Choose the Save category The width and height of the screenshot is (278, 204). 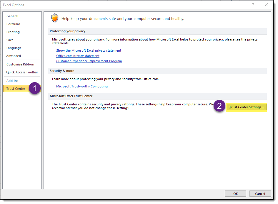[10, 40]
